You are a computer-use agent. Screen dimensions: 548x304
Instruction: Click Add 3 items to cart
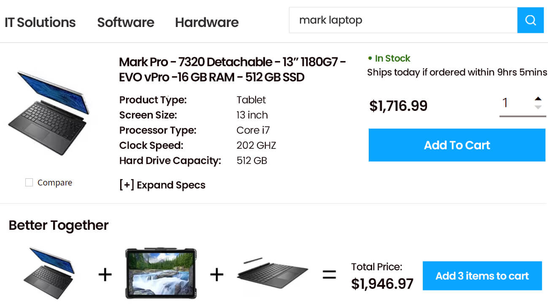pyautogui.click(x=482, y=276)
